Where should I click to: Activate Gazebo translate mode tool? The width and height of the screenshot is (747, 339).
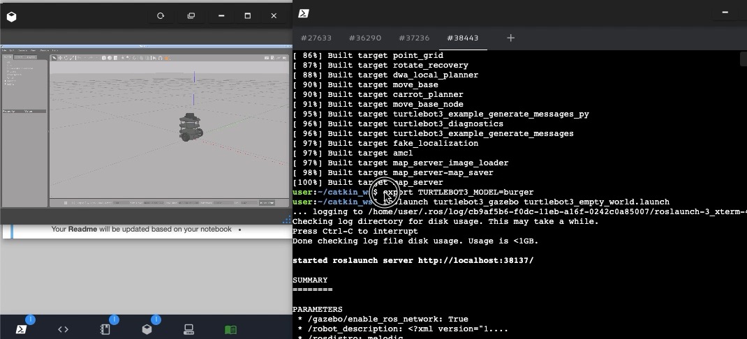point(60,58)
